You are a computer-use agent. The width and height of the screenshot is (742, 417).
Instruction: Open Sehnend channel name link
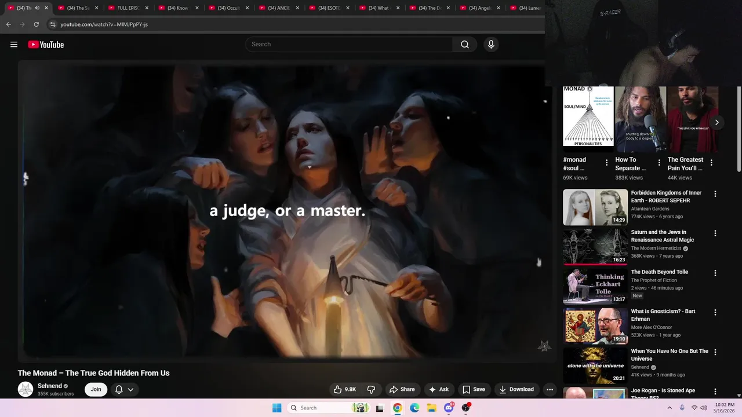(50, 386)
